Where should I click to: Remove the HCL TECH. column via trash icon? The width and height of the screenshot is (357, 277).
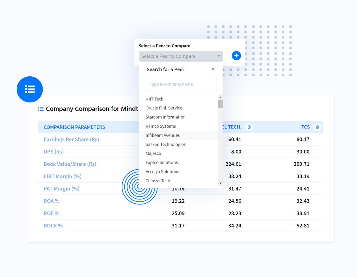pyautogui.click(x=249, y=127)
